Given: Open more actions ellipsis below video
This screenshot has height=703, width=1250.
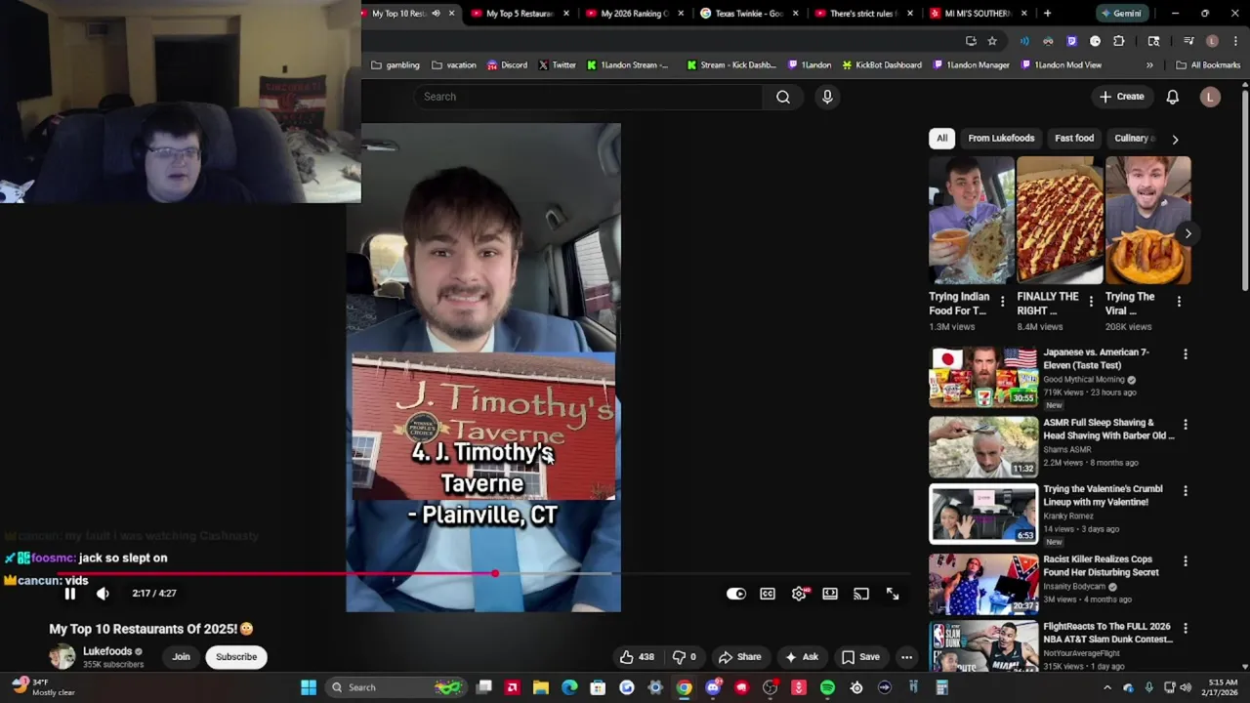Looking at the screenshot, I should click(907, 657).
